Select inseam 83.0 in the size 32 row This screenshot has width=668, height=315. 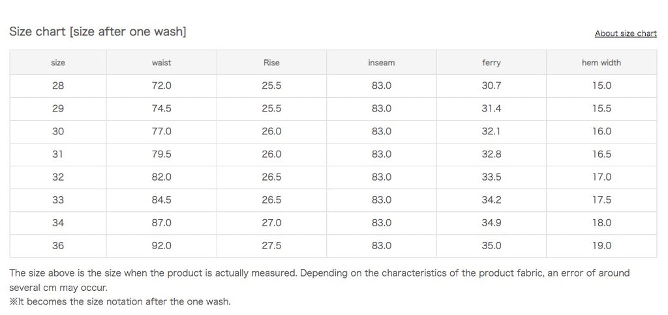(x=381, y=177)
